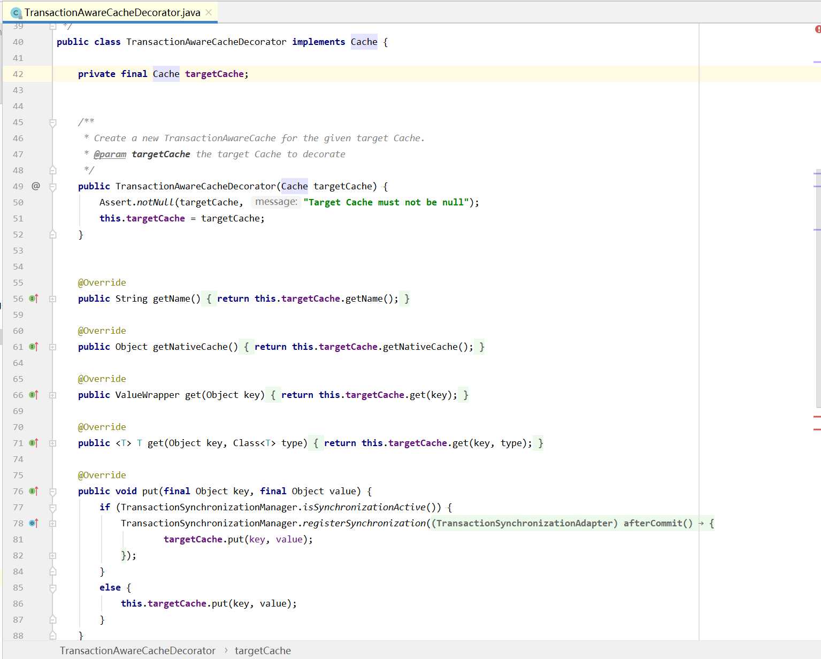Click line number 50 in the gutter
Screen dimensions: 821x659
[18, 202]
